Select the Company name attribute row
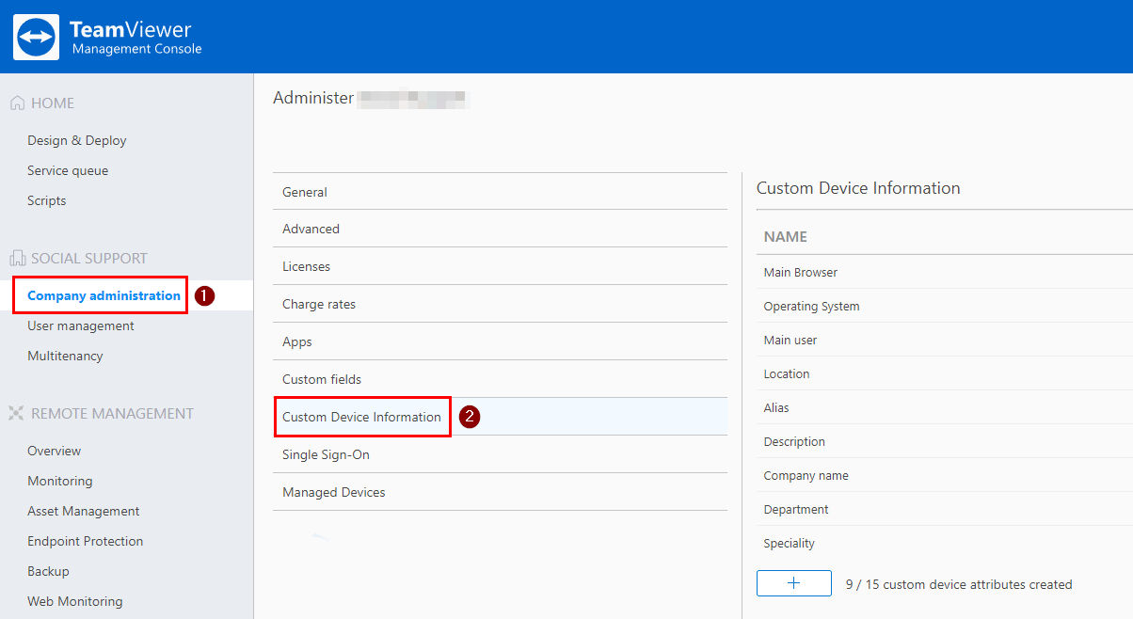The height and width of the screenshot is (619, 1133). coord(945,475)
